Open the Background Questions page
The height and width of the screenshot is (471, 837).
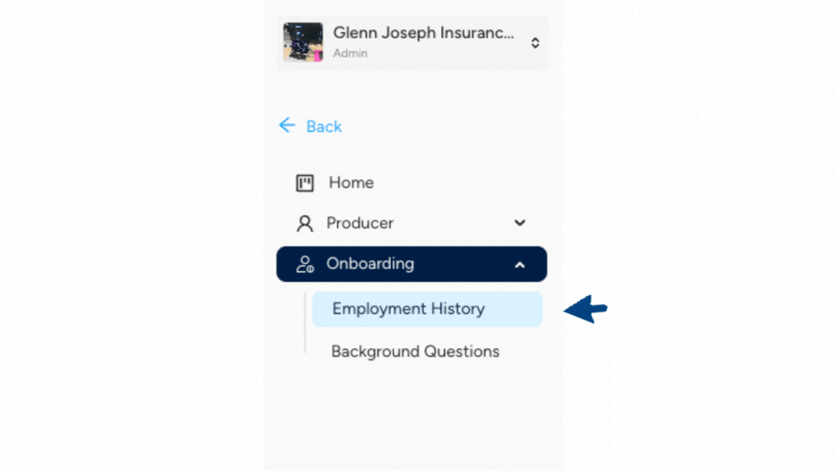pos(415,351)
